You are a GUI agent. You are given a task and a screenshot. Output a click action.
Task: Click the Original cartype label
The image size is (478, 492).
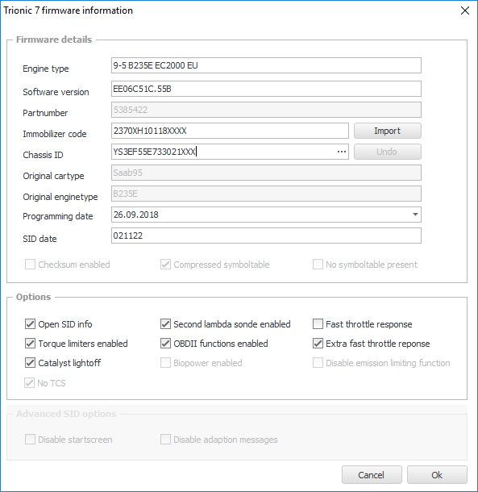(x=53, y=176)
